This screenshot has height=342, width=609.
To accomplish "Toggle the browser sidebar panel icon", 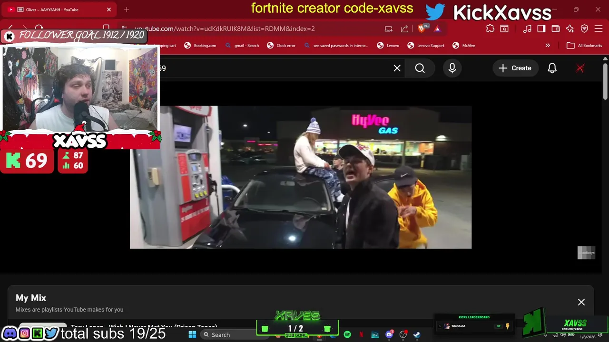I will (x=541, y=28).
